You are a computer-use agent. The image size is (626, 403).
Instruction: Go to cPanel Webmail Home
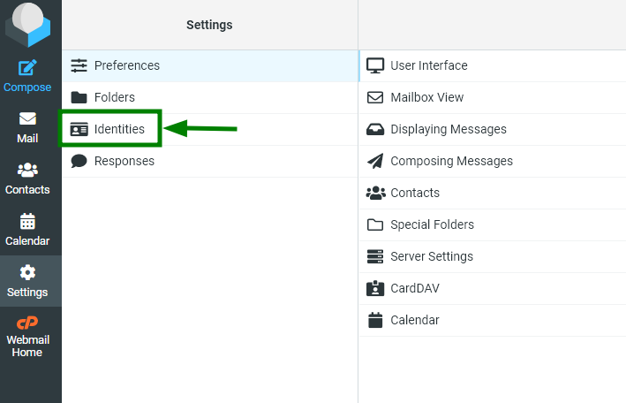click(27, 338)
